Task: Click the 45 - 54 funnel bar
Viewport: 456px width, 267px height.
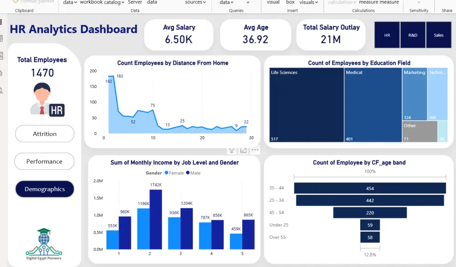Action: point(370,213)
